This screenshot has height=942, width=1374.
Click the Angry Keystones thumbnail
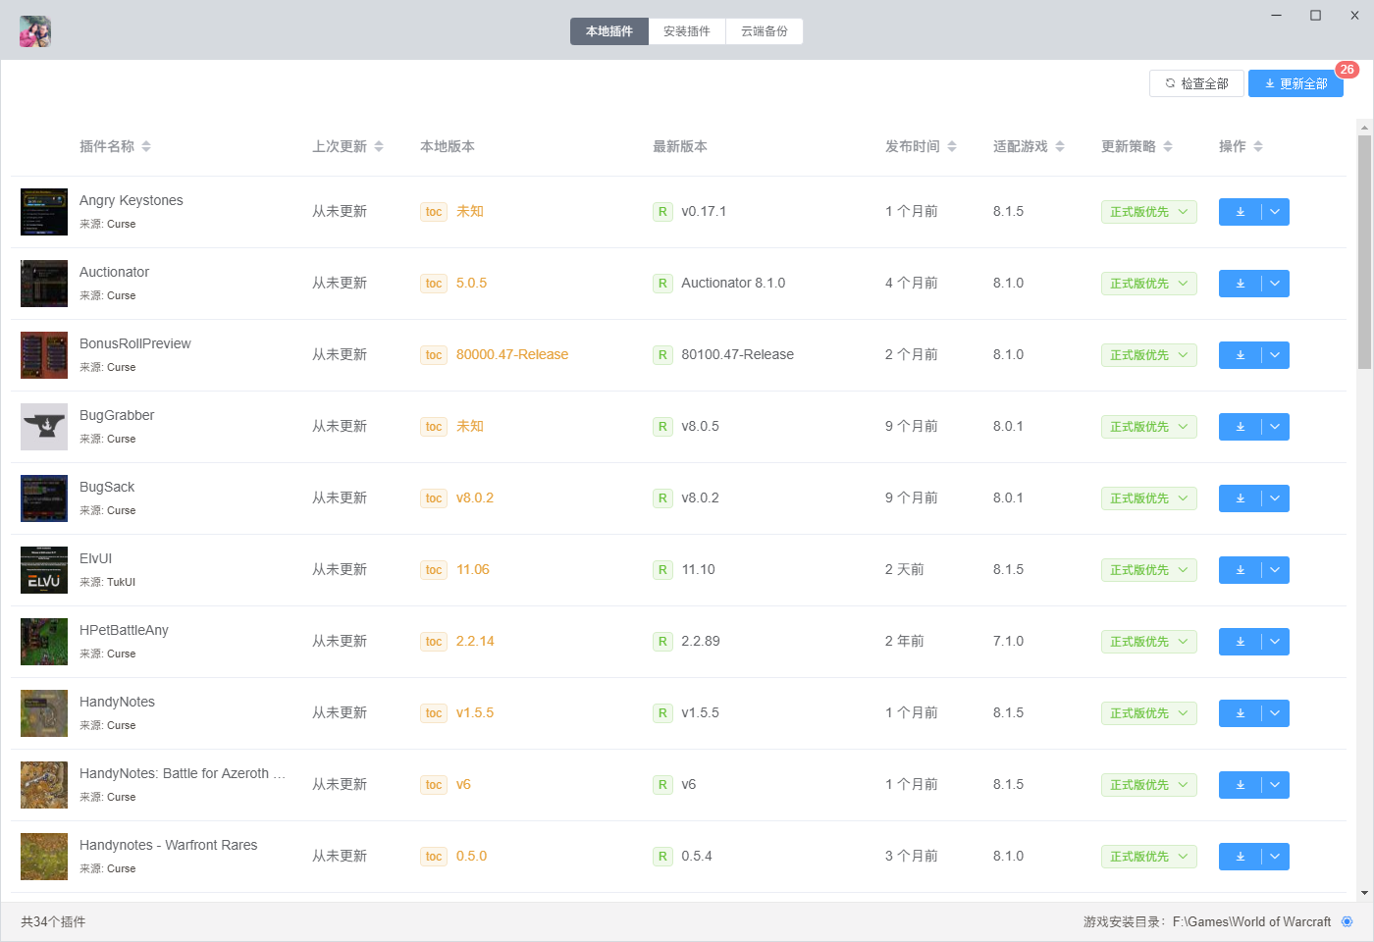(x=44, y=212)
